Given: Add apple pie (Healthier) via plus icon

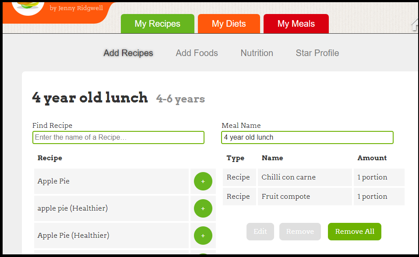Looking at the screenshot, I should 203,208.
